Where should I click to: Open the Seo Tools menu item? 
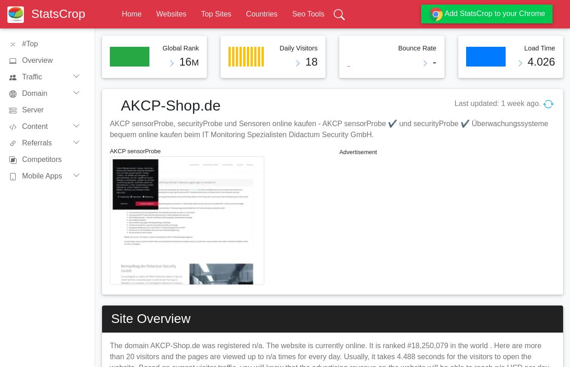tap(308, 14)
